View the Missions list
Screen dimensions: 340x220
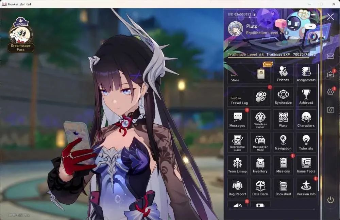tap(283, 165)
